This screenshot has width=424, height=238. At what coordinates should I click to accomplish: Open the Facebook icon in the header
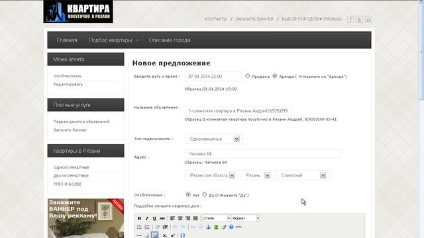(x=350, y=19)
